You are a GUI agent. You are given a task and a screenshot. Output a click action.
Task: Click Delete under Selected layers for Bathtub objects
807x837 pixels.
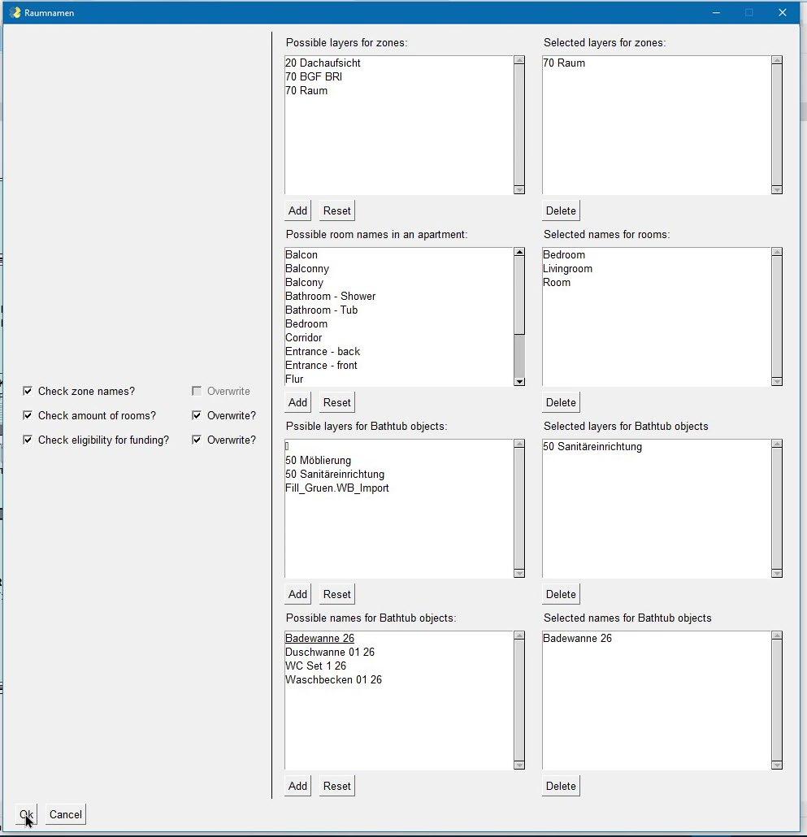pyautogui.click(x=561, y=594)
